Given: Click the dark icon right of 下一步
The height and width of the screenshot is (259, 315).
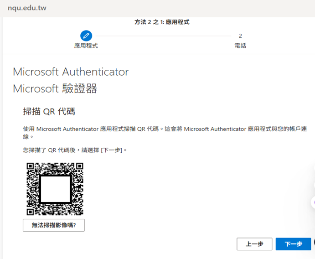Looking at the screenshot, I should [x=314, y=242].
